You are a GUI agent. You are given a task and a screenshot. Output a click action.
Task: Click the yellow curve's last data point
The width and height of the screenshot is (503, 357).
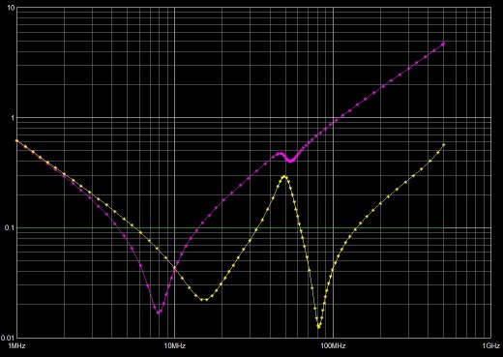click(x=444, y=145)
